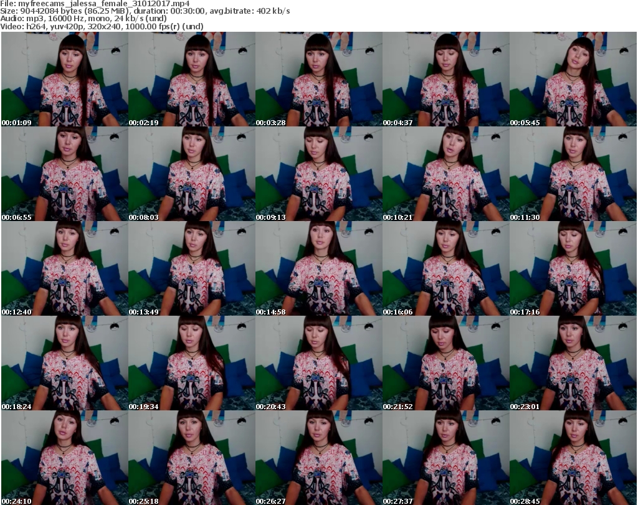Choose the 00:24:10 thumbnail
Screen dimensions: 638x505
point(65,458)
